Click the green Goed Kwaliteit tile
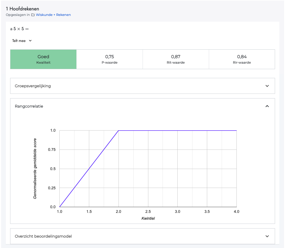This screenshot has height=248, width=286. coord(44,59)
